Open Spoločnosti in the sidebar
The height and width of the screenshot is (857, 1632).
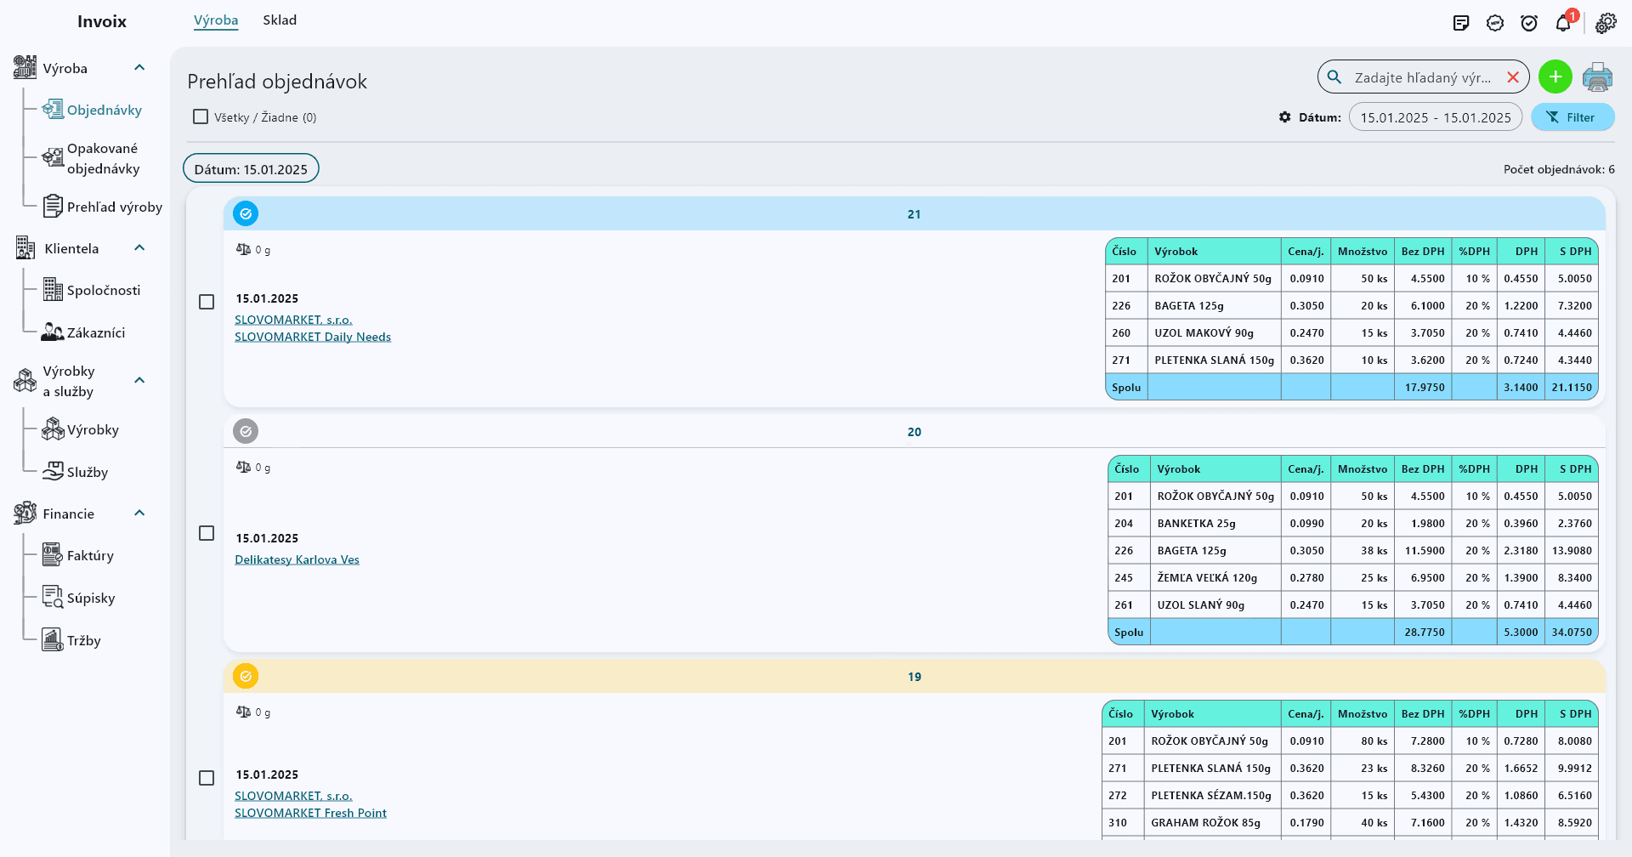(104, 291)
